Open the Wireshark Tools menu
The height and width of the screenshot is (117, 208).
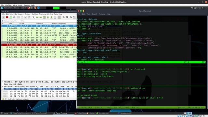coord(56,14)
